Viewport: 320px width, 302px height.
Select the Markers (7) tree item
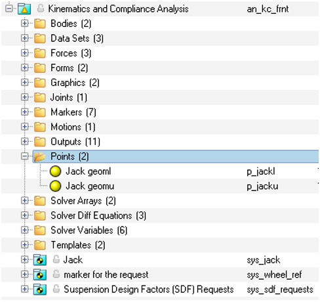[x=73, y=112]
